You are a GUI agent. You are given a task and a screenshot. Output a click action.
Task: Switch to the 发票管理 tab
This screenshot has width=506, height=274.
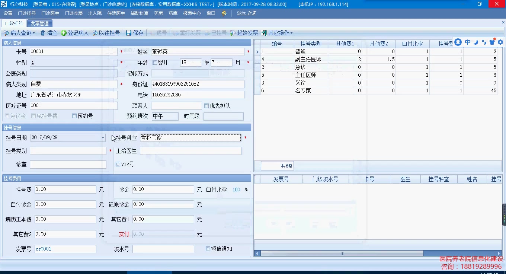coord(39,23)
